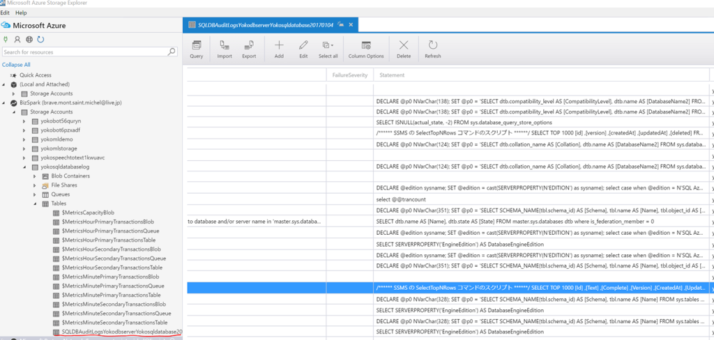The width and height of the screenshot is (714, 340).
Task: Select Quick Access node
Action: pos(36,75)
